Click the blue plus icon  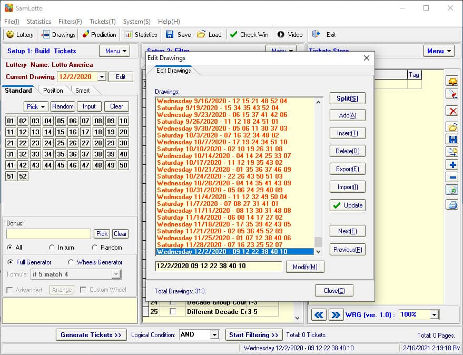[452, 164]
